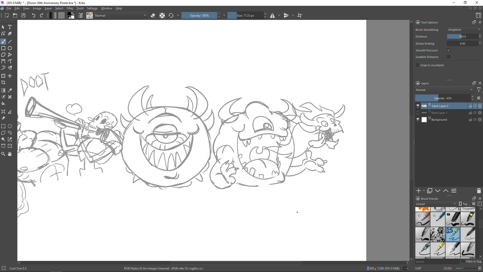483x272 pixels.
Task: Open the layer blending mode dropdown
Action: point(444,90)
